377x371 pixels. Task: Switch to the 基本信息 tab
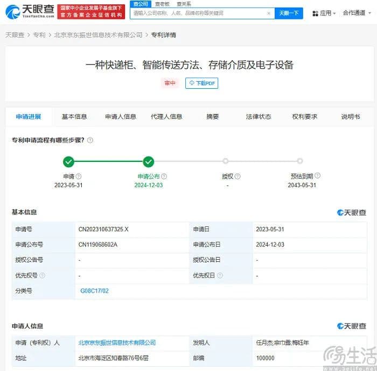click(74, 117)
